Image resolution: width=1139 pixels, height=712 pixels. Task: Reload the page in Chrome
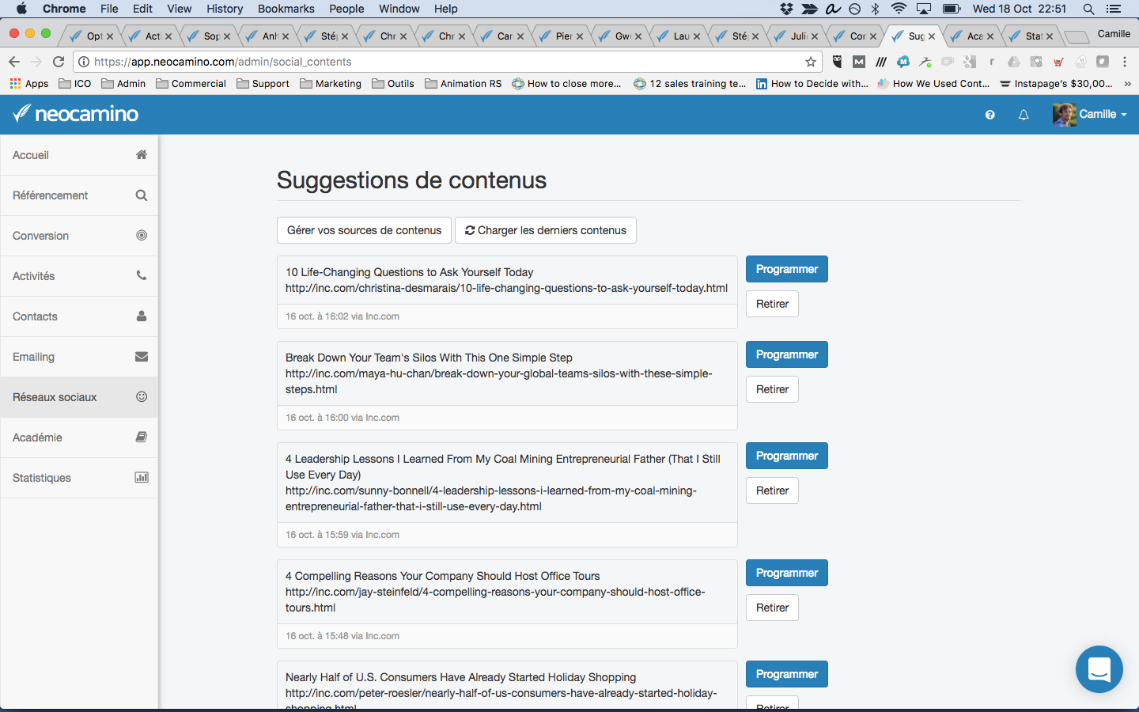point(59,62)
